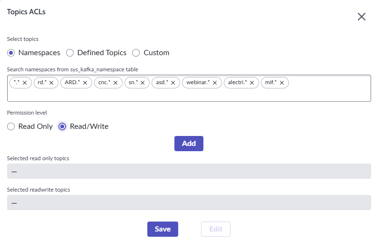Choose the Custom topics option

[136, 53]
